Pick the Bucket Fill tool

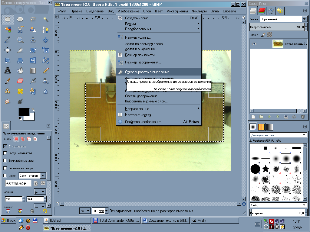pyautogui.click(x=20, y=71)
